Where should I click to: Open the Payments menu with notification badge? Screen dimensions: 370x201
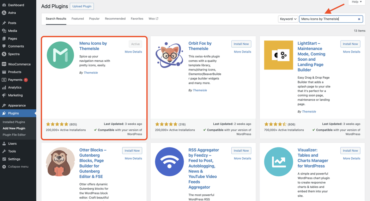(x=15, y=80)
